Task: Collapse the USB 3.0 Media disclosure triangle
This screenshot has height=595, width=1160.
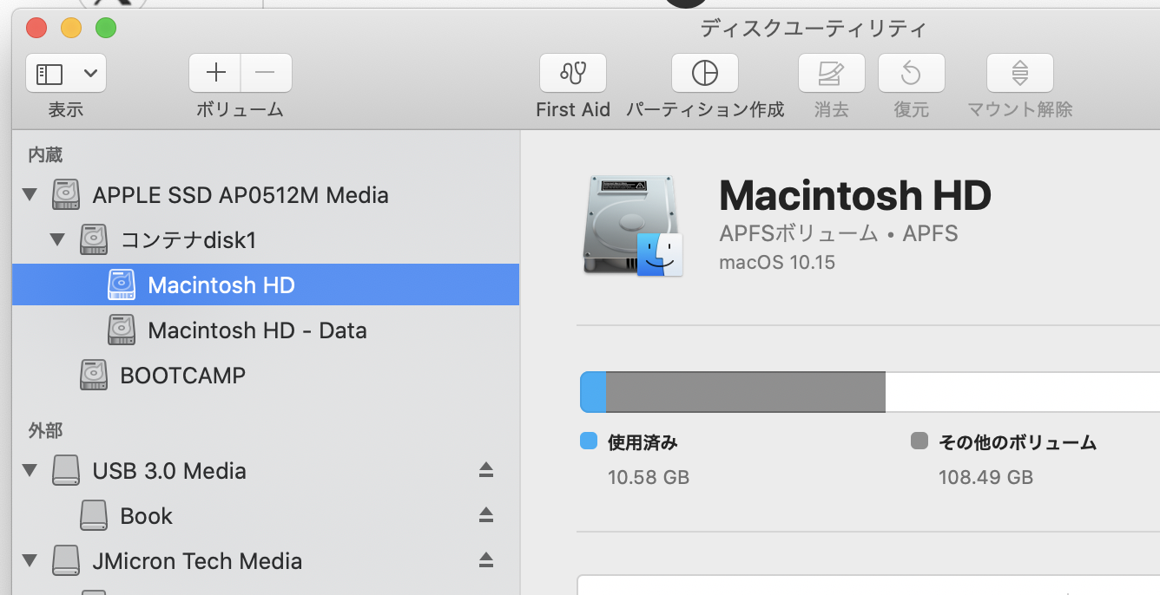Action: pos(30,470)
